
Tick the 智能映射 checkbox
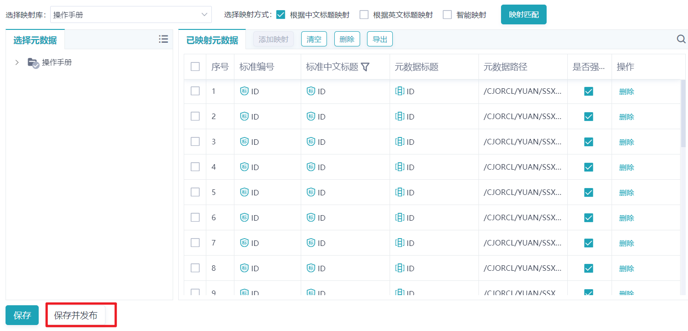click(447, 15)
